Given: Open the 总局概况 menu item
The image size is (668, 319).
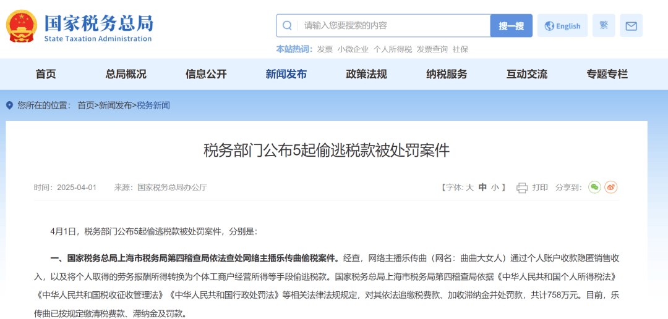Looking at the screenshot, I should (126, 74).
